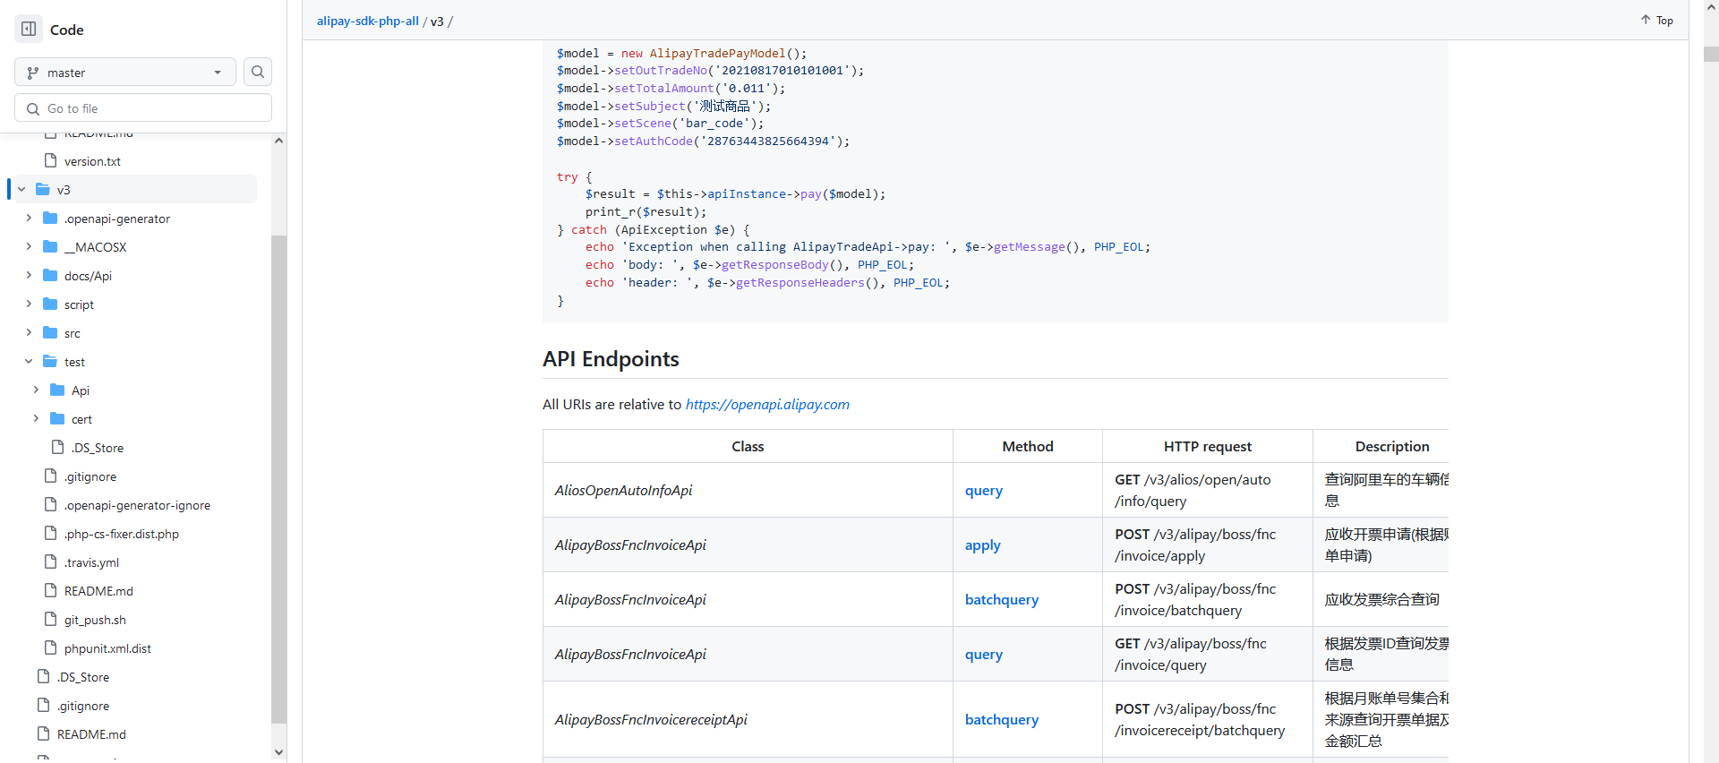
Task: Click 'POST /v3/alipay/boss/fnc/invoice/apply' cell
Action: pyautogui.click(x=1207, y=544)
